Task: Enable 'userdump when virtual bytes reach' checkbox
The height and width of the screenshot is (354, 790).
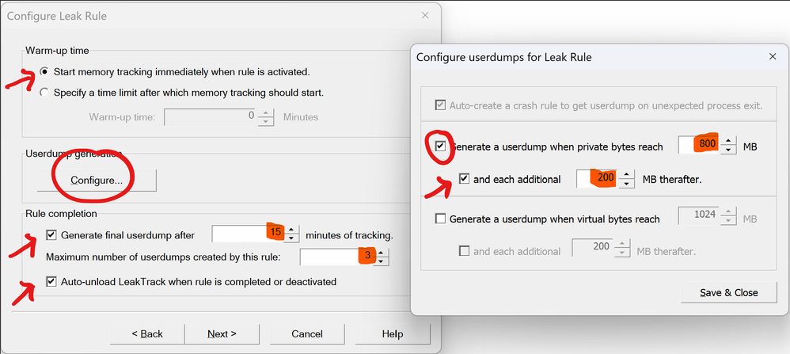Action: point(440,219)
